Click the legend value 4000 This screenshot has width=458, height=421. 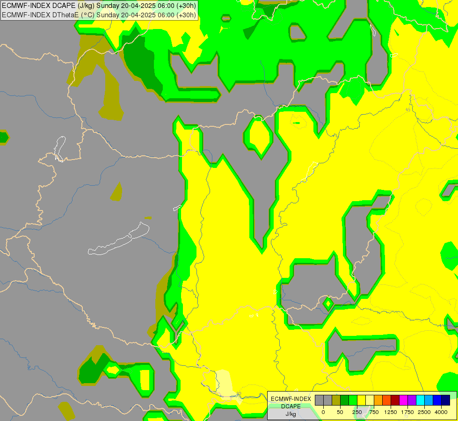point(441,412)
